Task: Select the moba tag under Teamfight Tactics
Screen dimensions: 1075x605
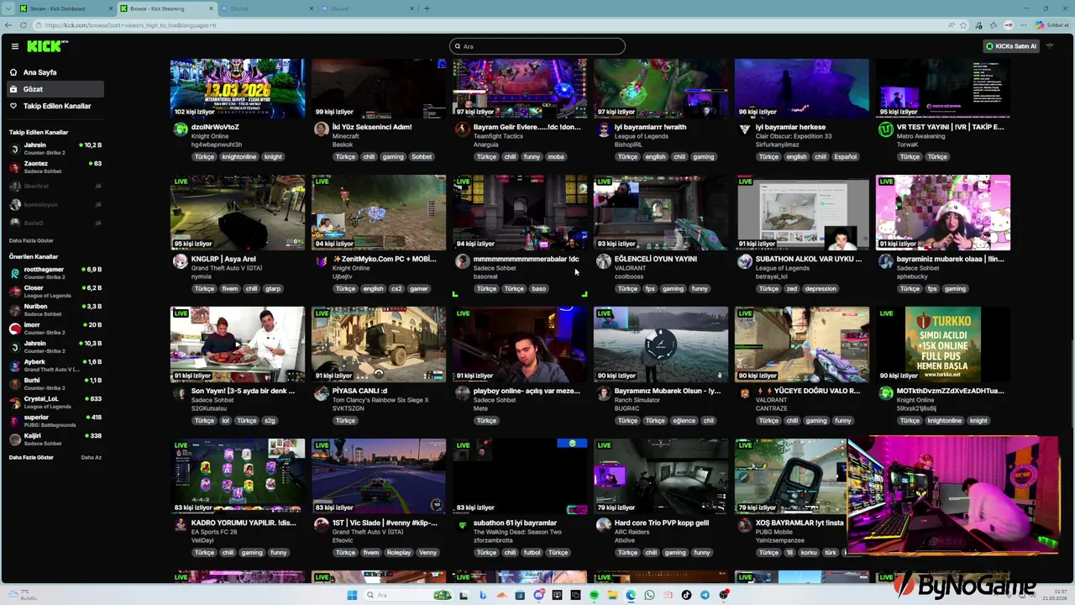Action: (x=556, y=156)
